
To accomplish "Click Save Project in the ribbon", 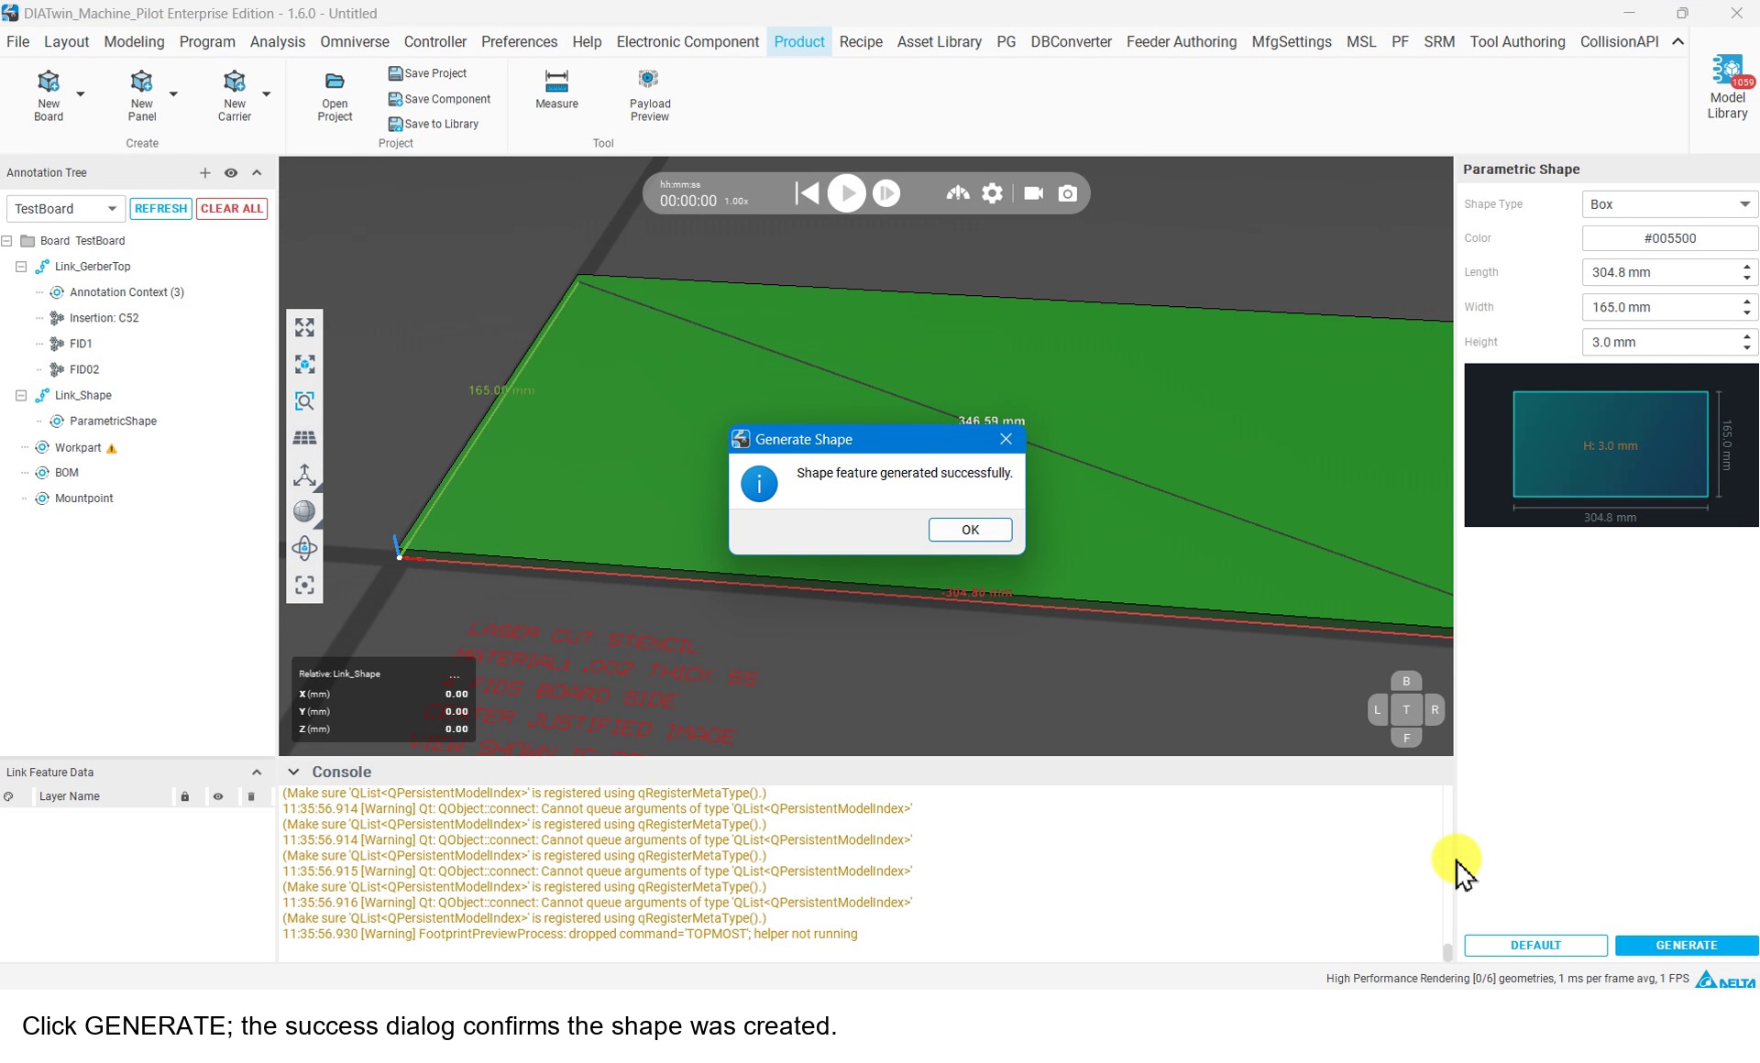I will click(x=427, y=73).
